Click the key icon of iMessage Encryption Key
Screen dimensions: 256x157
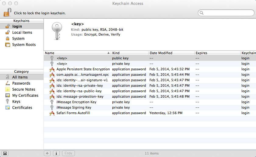pyautogui.click(x=52, y=102)
